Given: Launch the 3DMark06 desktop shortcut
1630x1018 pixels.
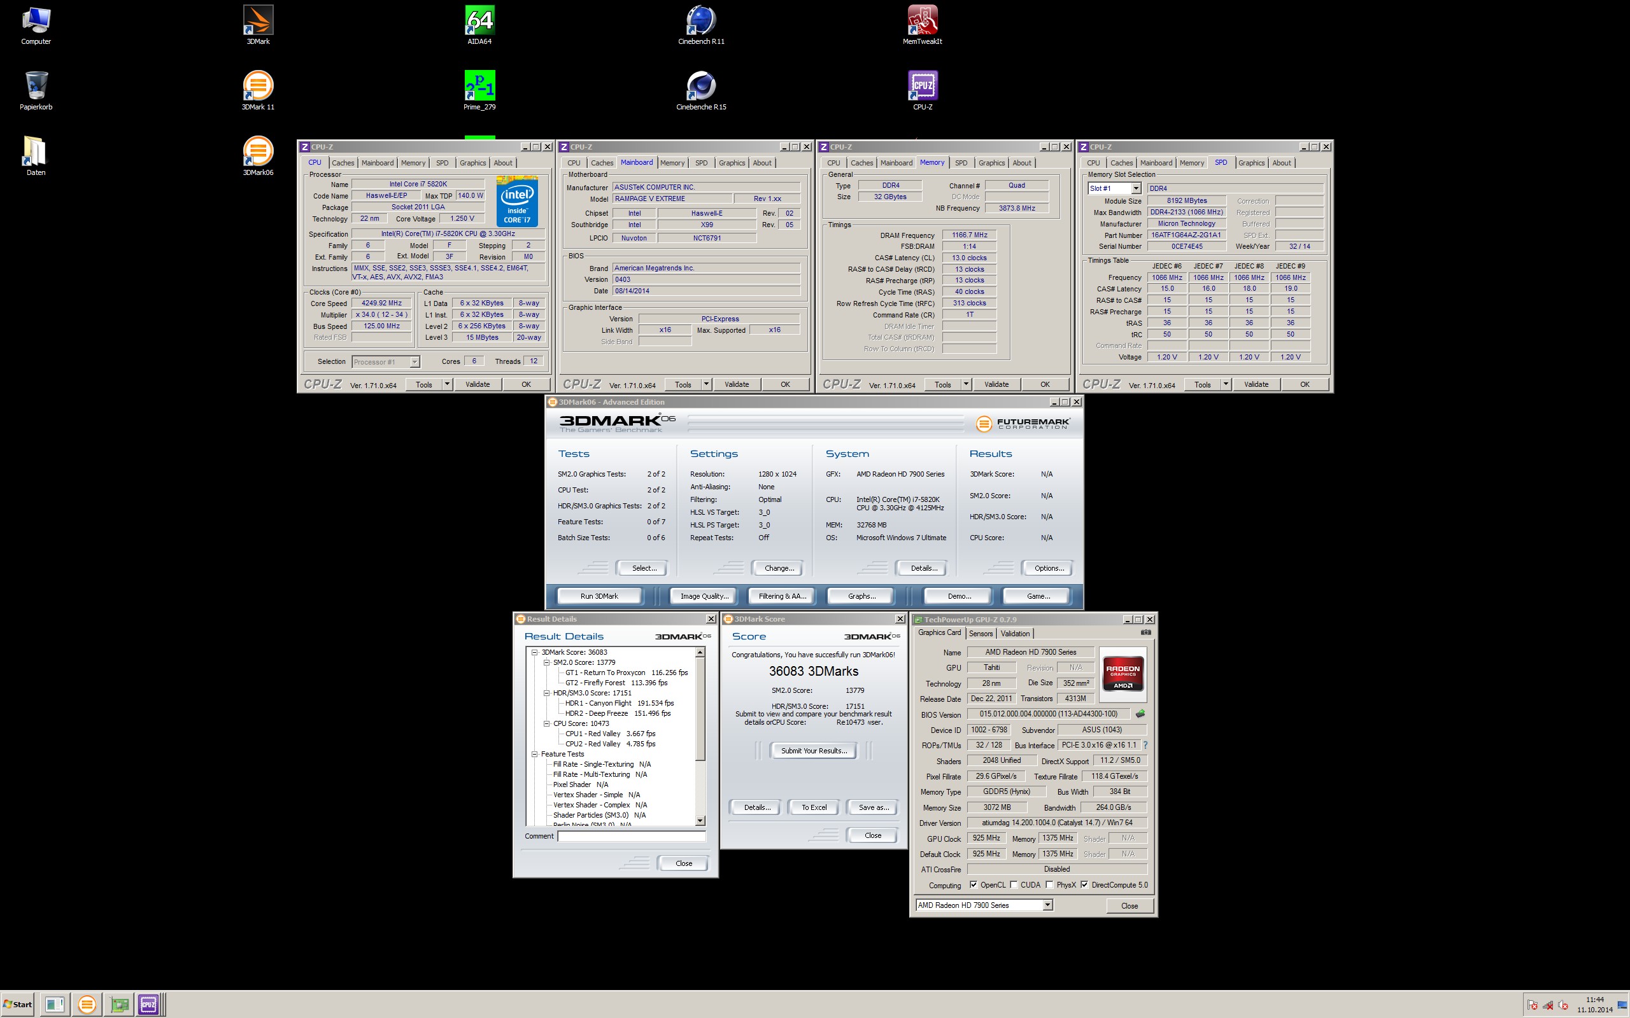Looking at the screenshot, I should coord(258,157).
